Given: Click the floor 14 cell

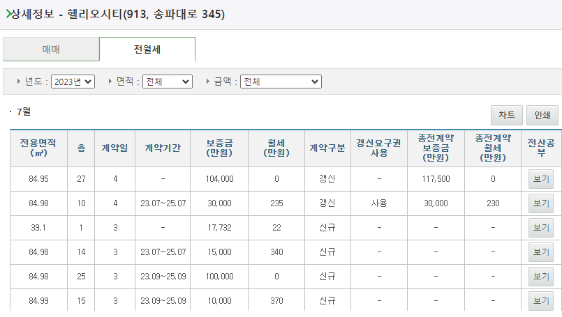Looking at the screenshot, I should point(81,252).
